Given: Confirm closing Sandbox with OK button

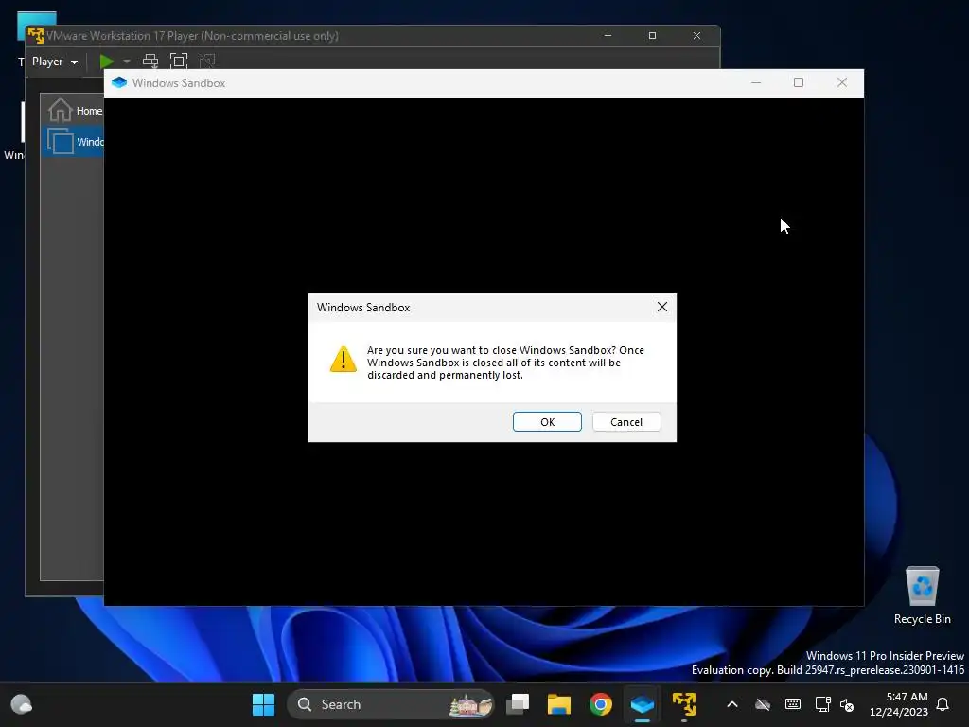Looking at the screenshot, I should coord(547,421).
